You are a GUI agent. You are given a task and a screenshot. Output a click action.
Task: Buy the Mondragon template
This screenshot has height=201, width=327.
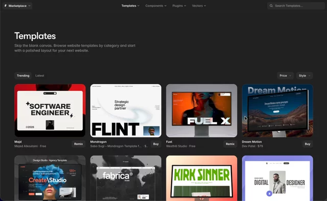(156, 144)
